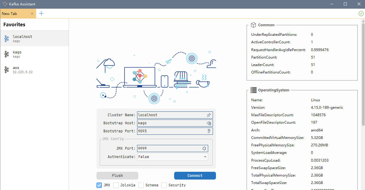Click the FreePhysicalMemorySize value 270.26MB
Screen dimensions: 365x190
pyautogui.click(x=319, y=145)
